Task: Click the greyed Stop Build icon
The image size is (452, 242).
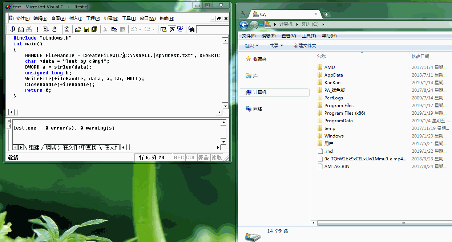Action: tap(29, 29)
